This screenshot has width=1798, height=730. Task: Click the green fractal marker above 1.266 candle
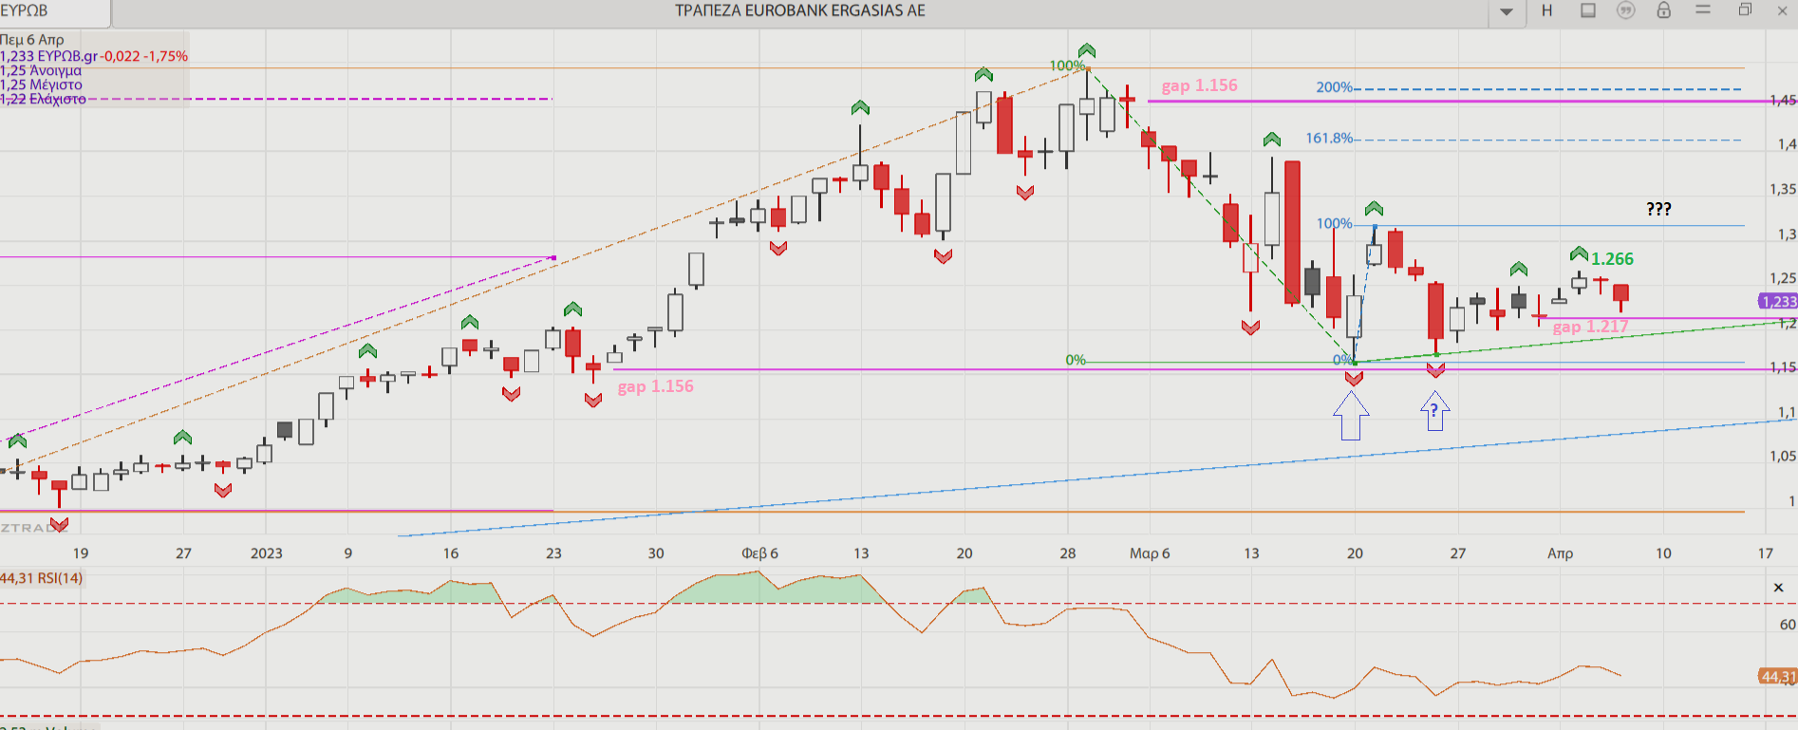click(1579, 253)
